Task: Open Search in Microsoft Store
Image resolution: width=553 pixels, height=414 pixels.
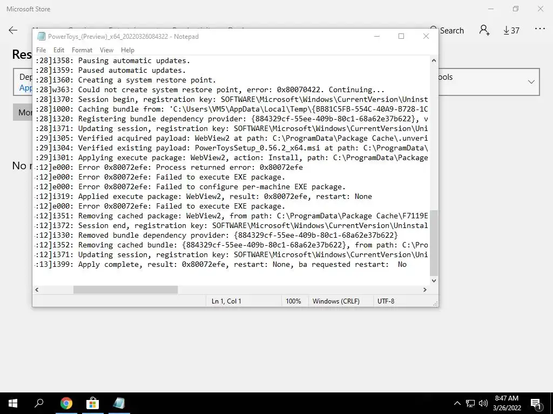Action: tap(447, 30)
